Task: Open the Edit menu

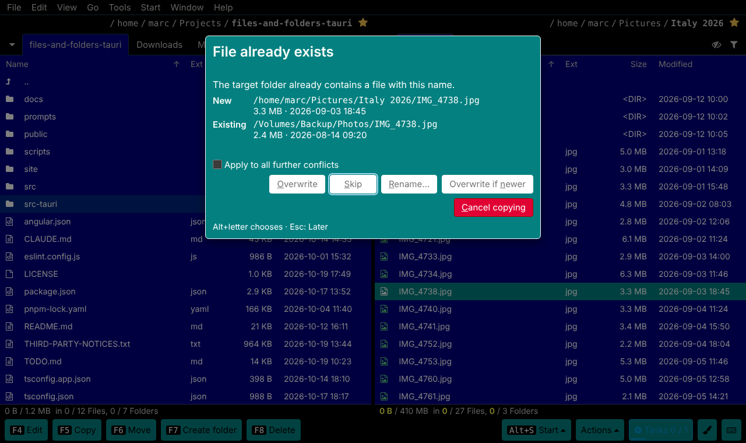Action: [40, 8]
